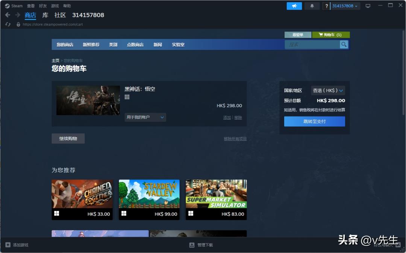The image size is (406, 253).
Task: Open notifications bell icon
Action: tap(312, 6)
